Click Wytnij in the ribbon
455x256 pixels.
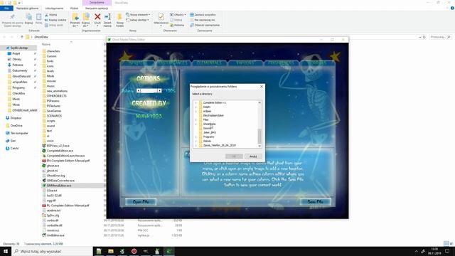point(51,15)
